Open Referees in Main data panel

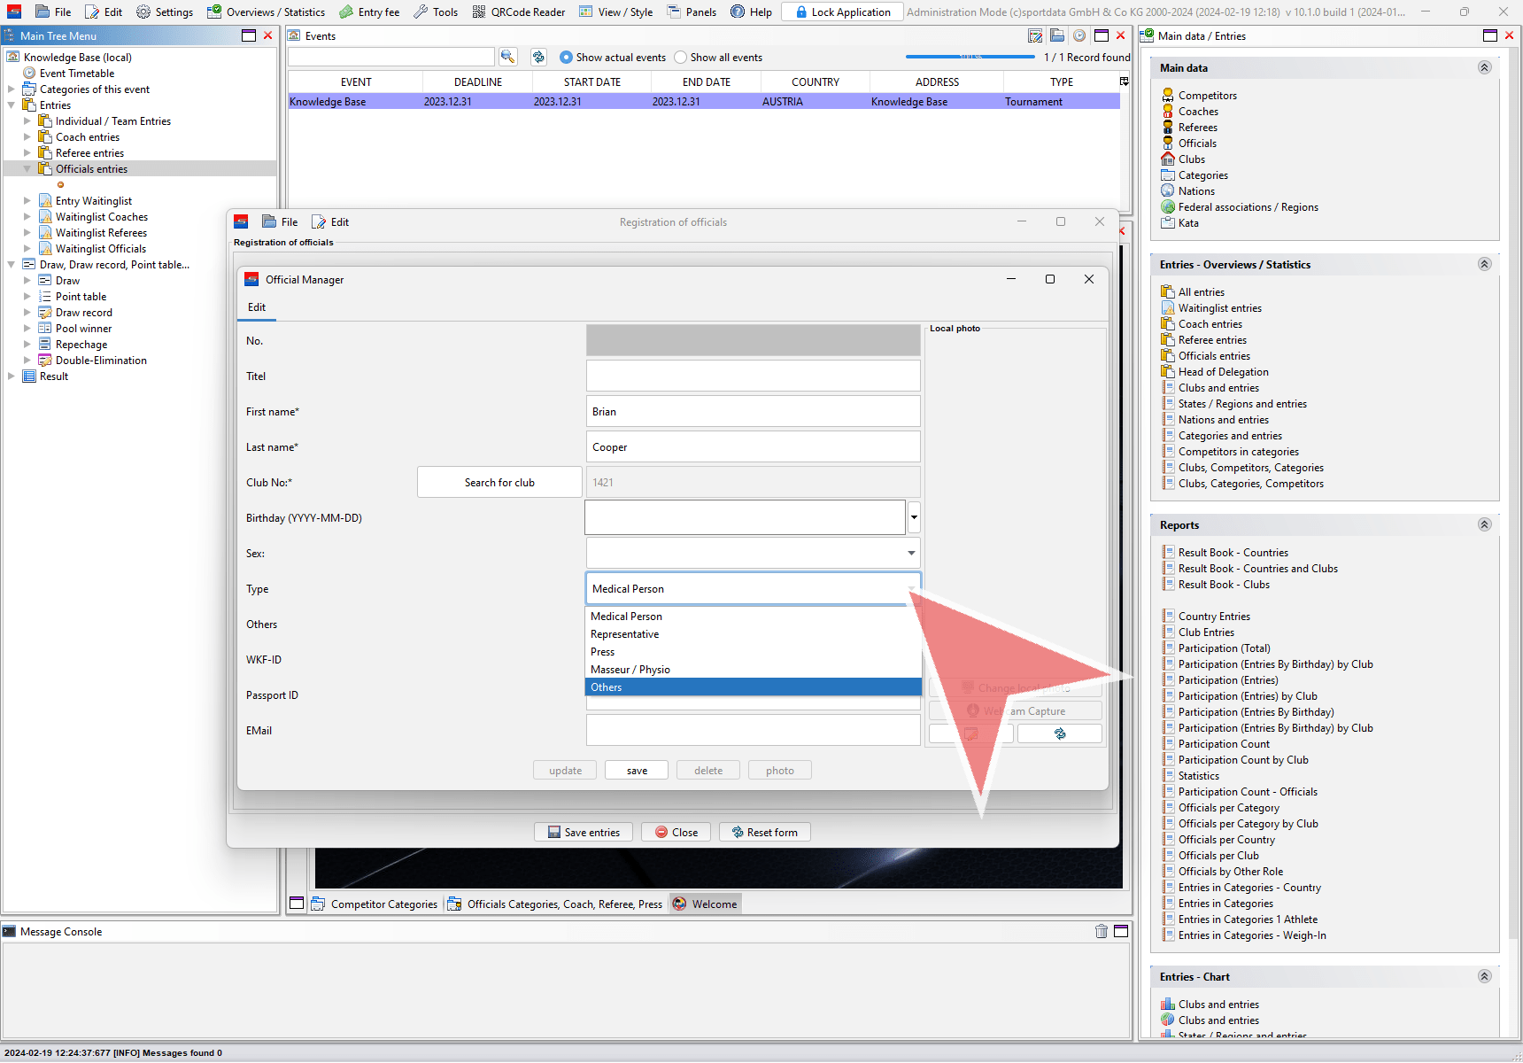click(1198, 128)
